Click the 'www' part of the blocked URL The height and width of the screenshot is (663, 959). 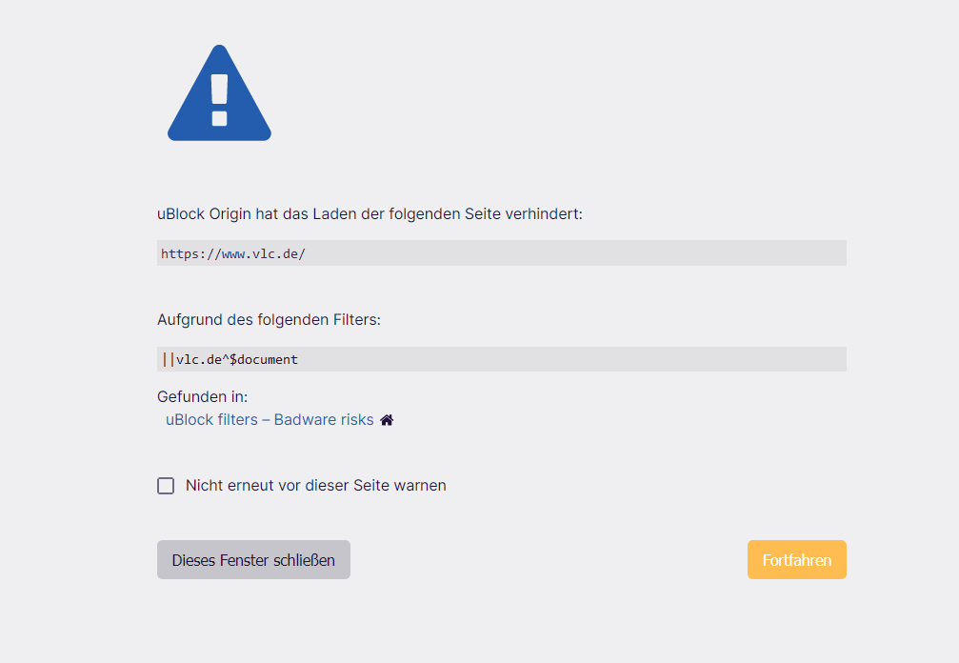pyautogui.click(x=233, y=253)
